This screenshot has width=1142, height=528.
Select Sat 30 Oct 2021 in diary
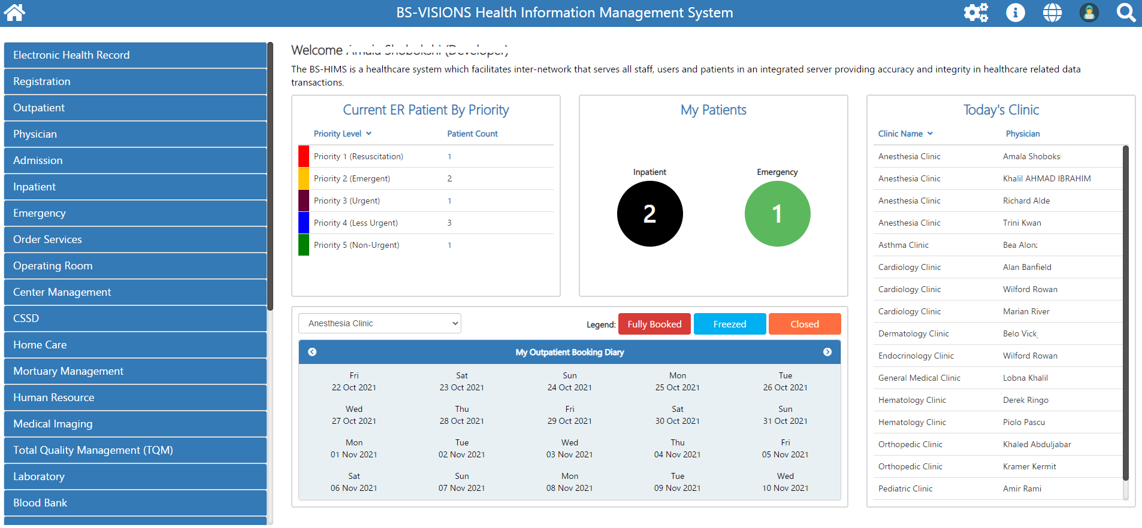[678, 415]
